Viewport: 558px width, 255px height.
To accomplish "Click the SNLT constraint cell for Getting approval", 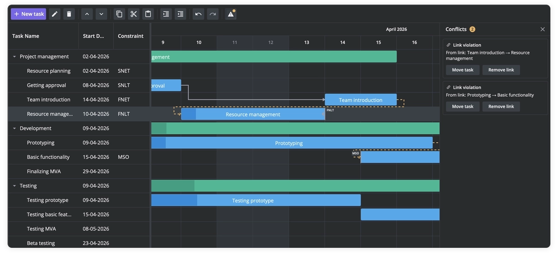I will pos(131,85).
